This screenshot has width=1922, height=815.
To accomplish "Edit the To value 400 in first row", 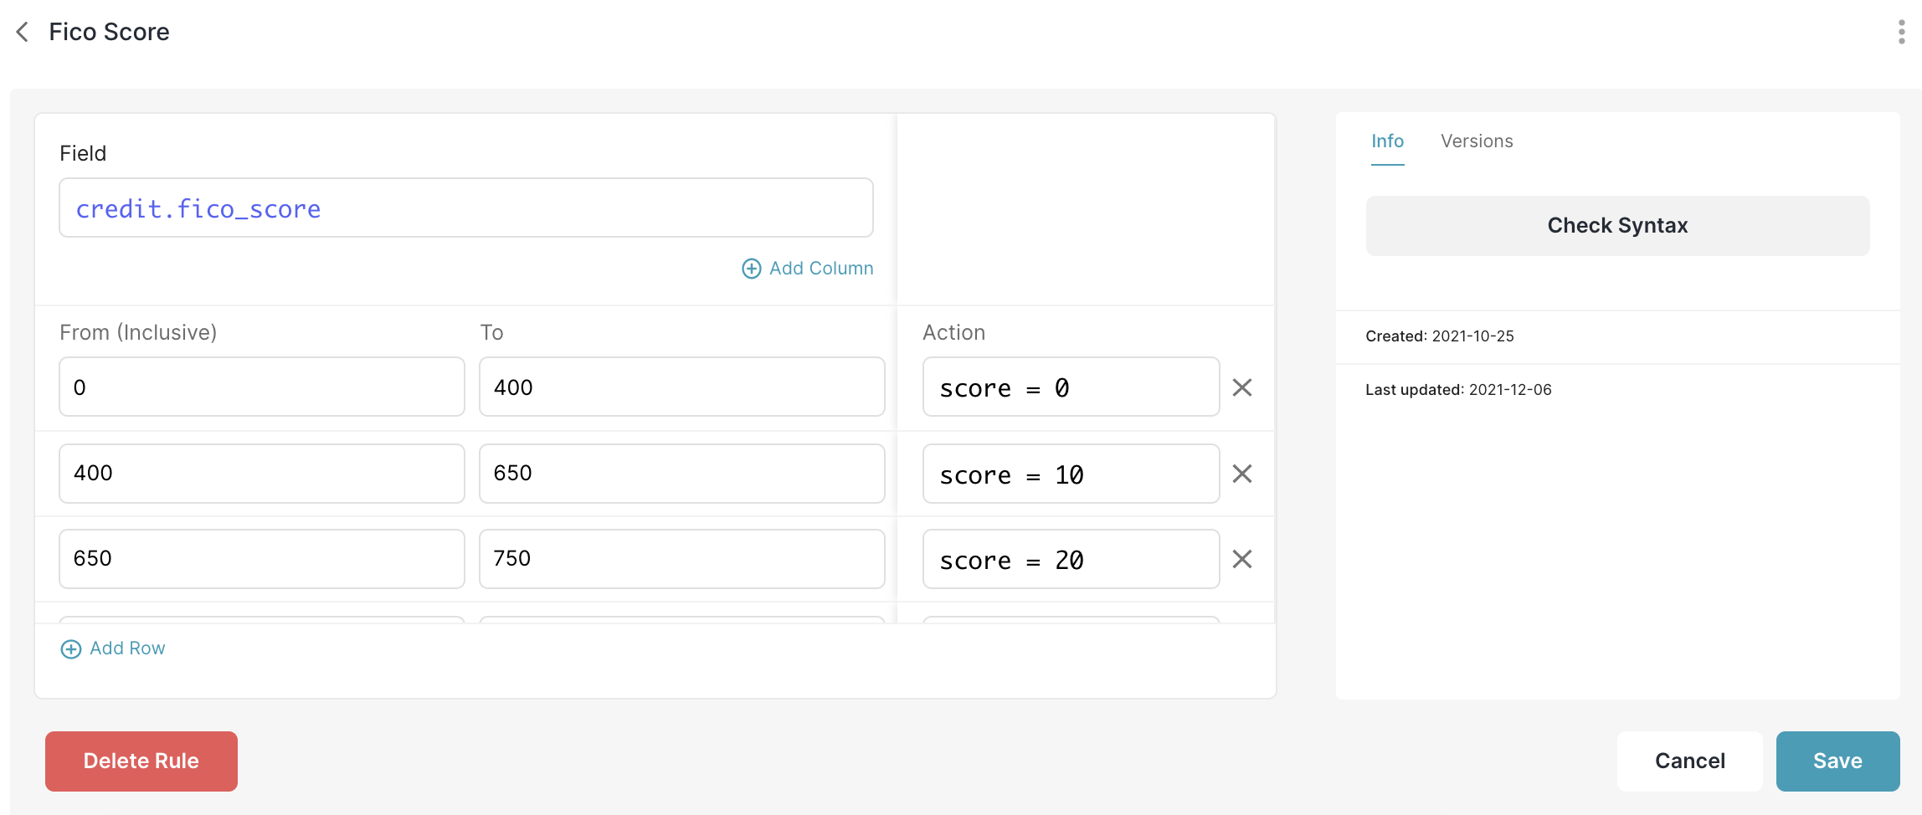I will point(681,387).
